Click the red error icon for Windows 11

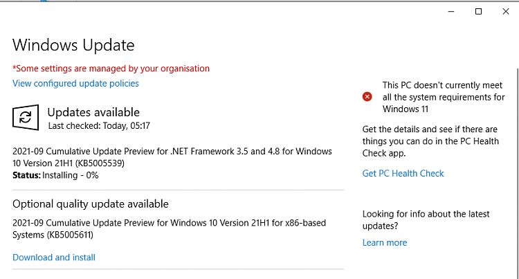(367, 97)
